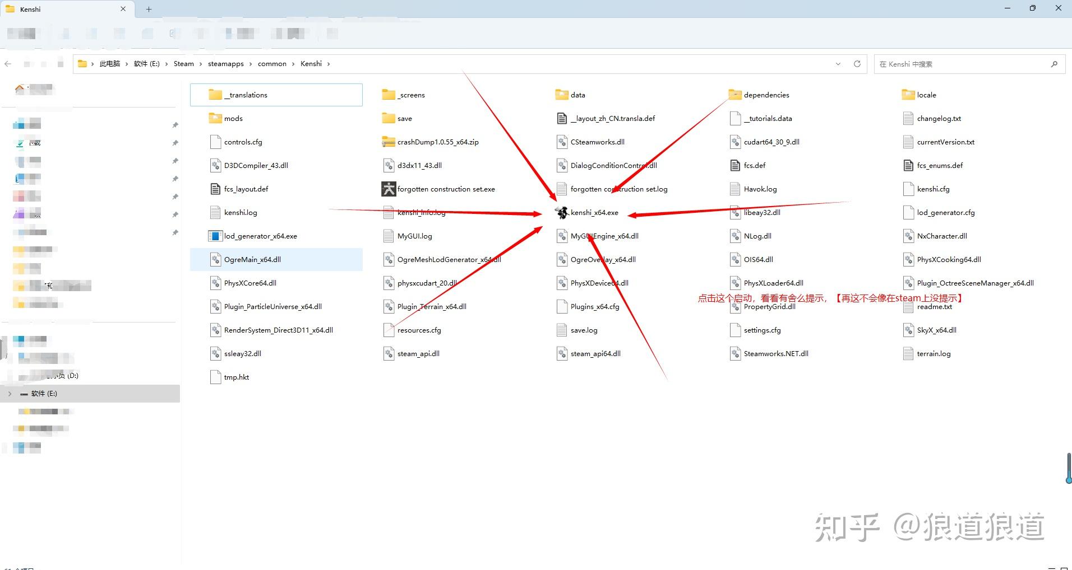Select the kenshi.cfg file icon
The height and width of the screenshot is (570, 1072).
[x=908, y=189]
